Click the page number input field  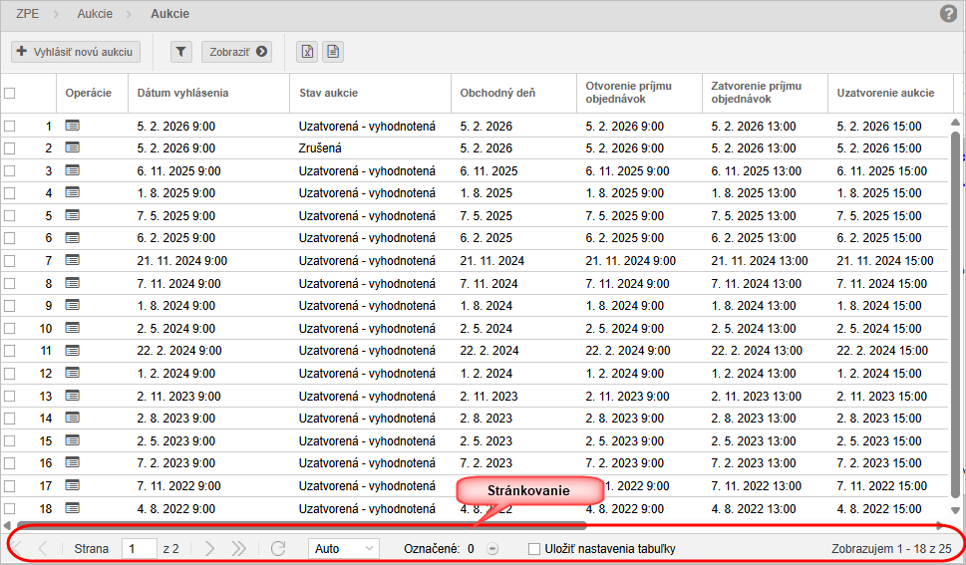[x=139, y=548]
